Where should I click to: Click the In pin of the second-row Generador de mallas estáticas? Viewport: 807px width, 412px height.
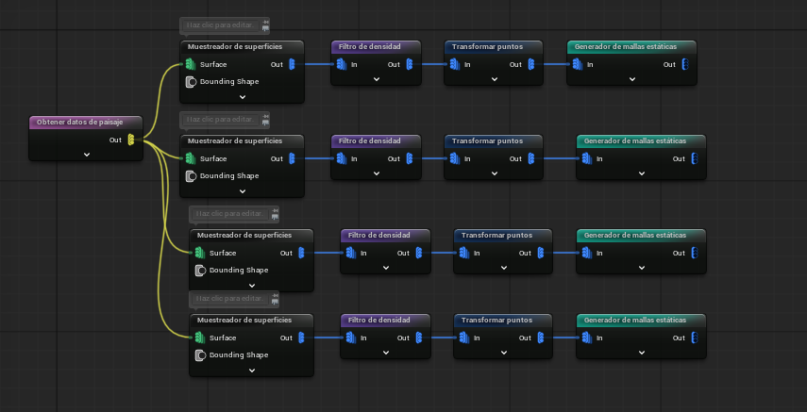[x=587, y=158]
